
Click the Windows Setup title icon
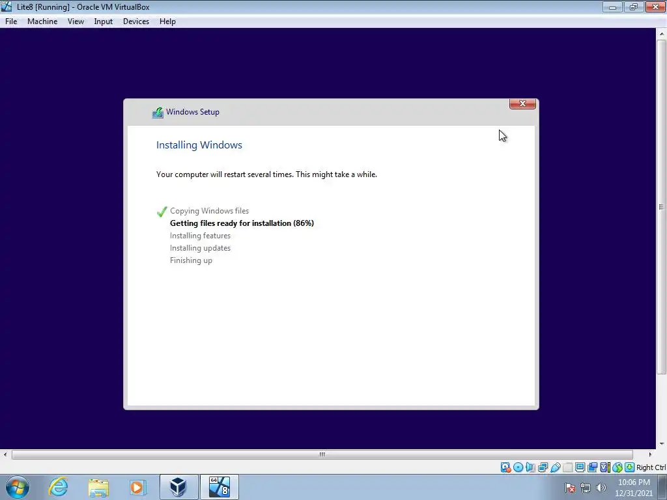click(158, 112)
